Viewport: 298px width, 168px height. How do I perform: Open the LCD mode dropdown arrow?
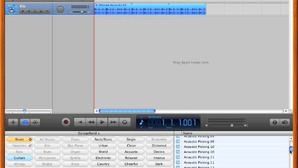click(x=141, y=127)
